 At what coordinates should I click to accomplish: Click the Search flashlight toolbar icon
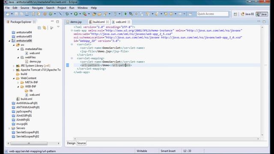105,14
